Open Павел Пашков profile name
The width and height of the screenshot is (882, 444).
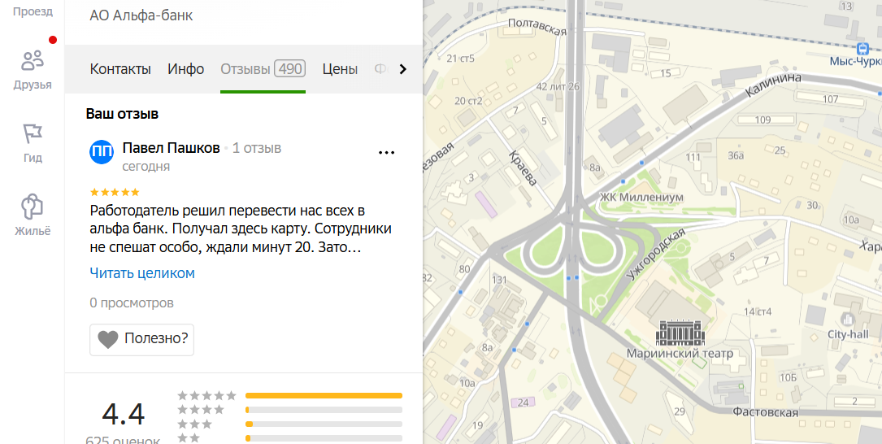tap(171, 148)
